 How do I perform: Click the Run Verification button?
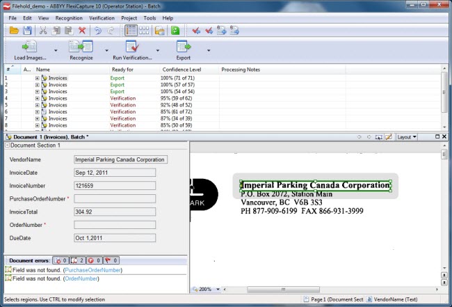[132, 51]
